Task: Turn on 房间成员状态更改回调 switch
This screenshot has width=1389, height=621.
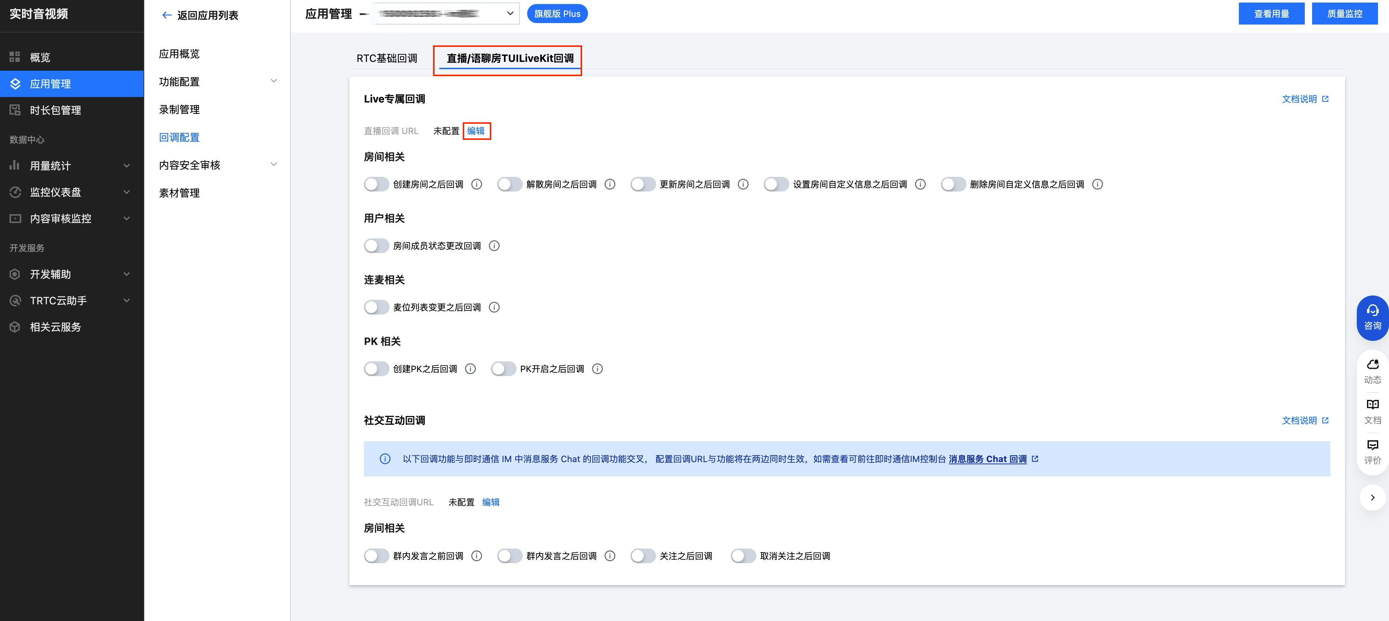Action: click(376, 246)
